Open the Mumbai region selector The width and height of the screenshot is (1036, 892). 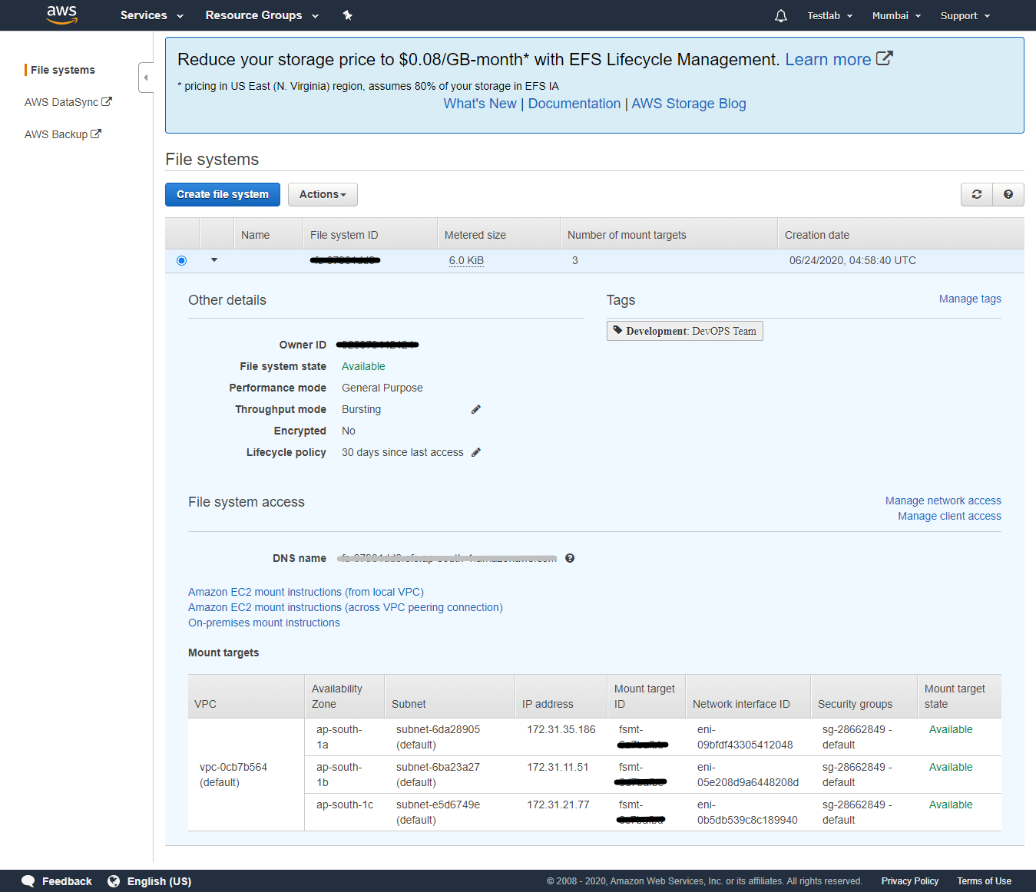[x=896, y=15]
